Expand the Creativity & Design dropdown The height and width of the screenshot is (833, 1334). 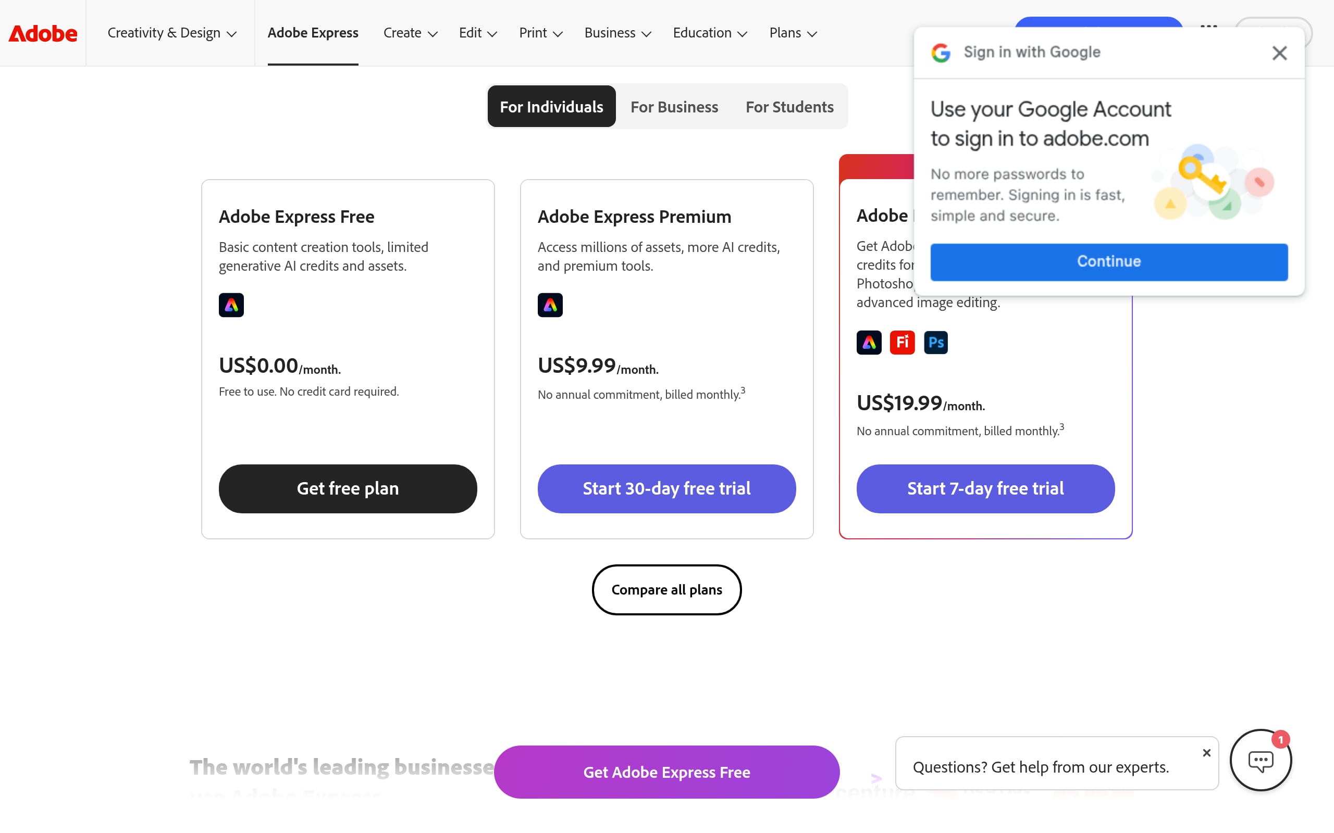(x=171, y=33)
